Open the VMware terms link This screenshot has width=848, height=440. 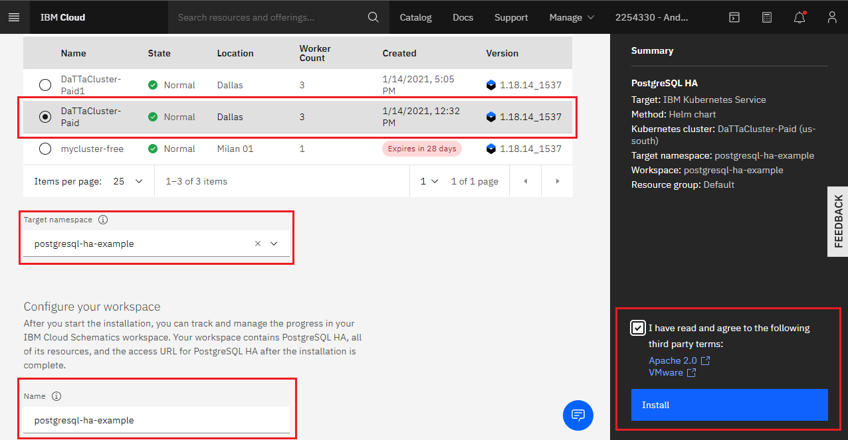click(x=666, y=372)
